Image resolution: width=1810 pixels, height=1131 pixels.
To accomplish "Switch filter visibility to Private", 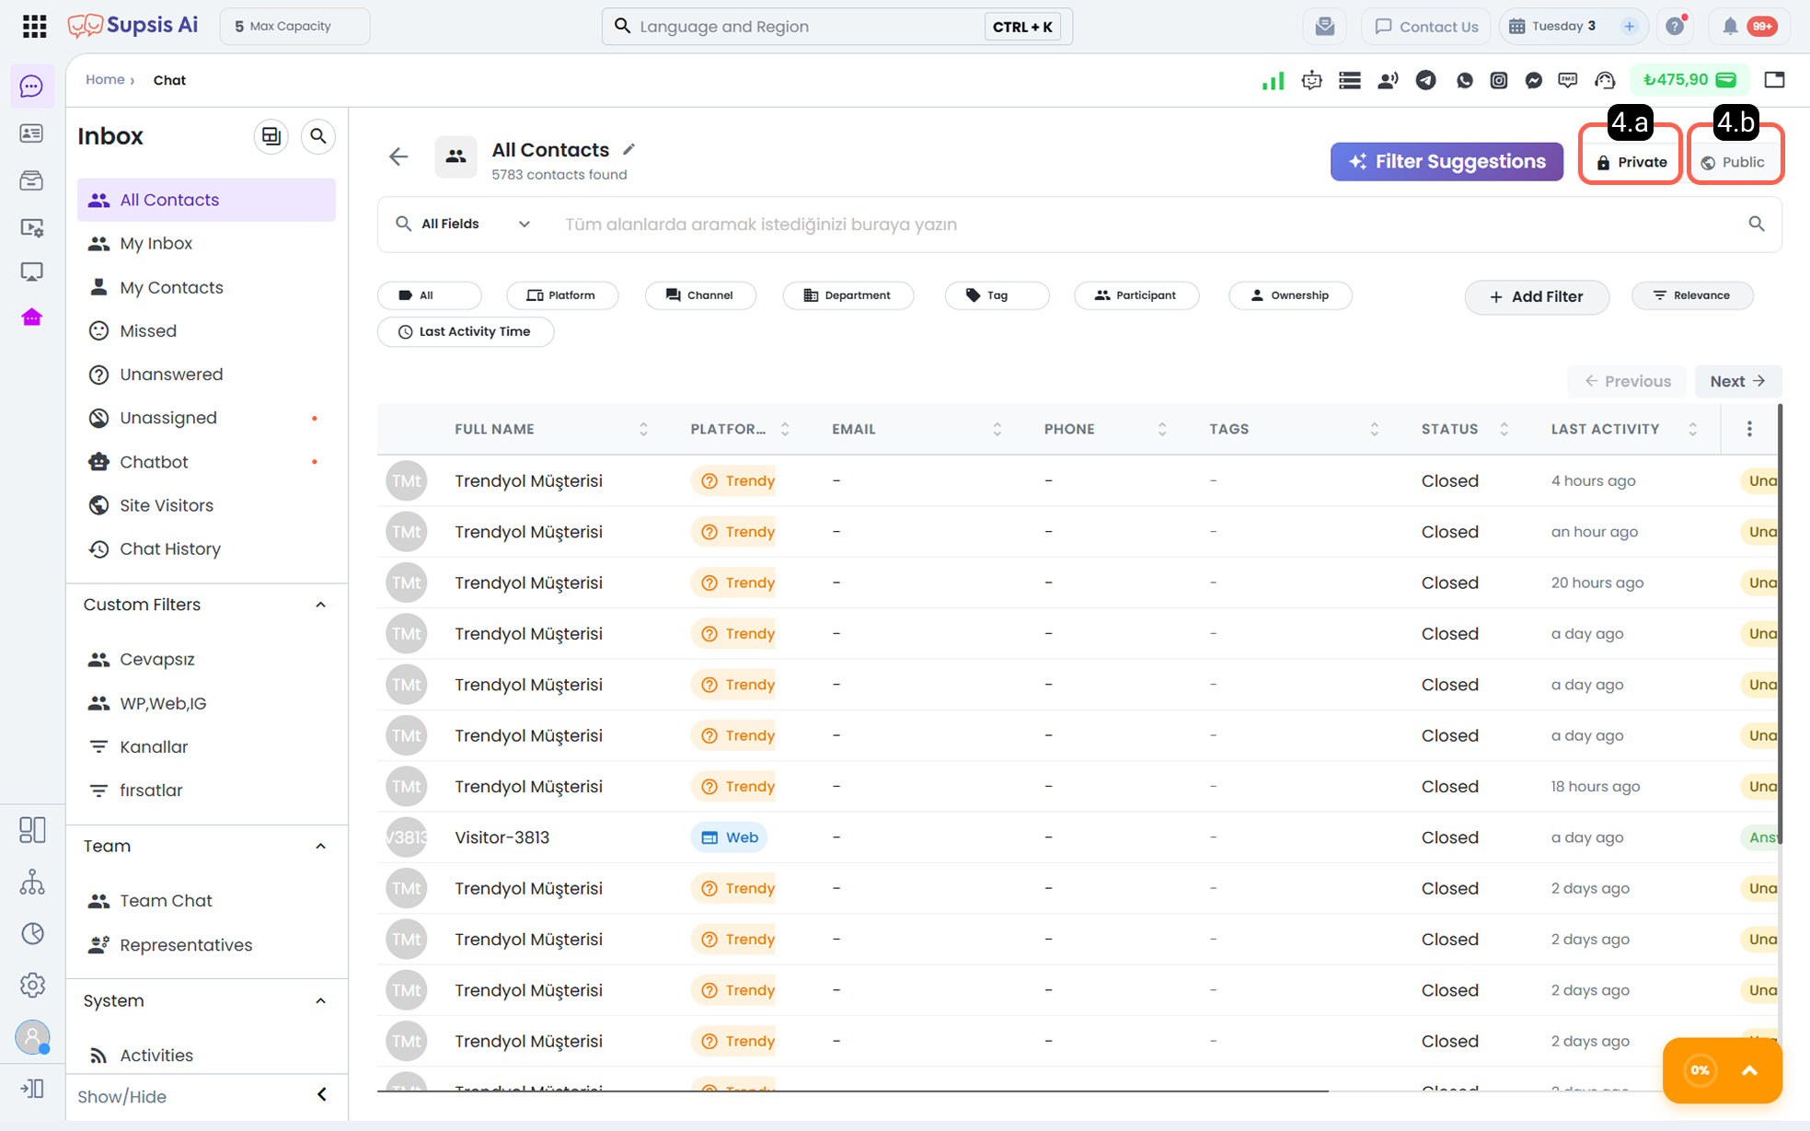I will coord(1631,162).
